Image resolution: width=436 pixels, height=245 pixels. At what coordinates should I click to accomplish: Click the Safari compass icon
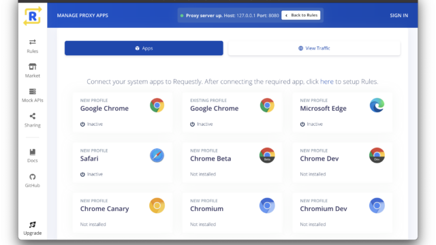[157, 155]
